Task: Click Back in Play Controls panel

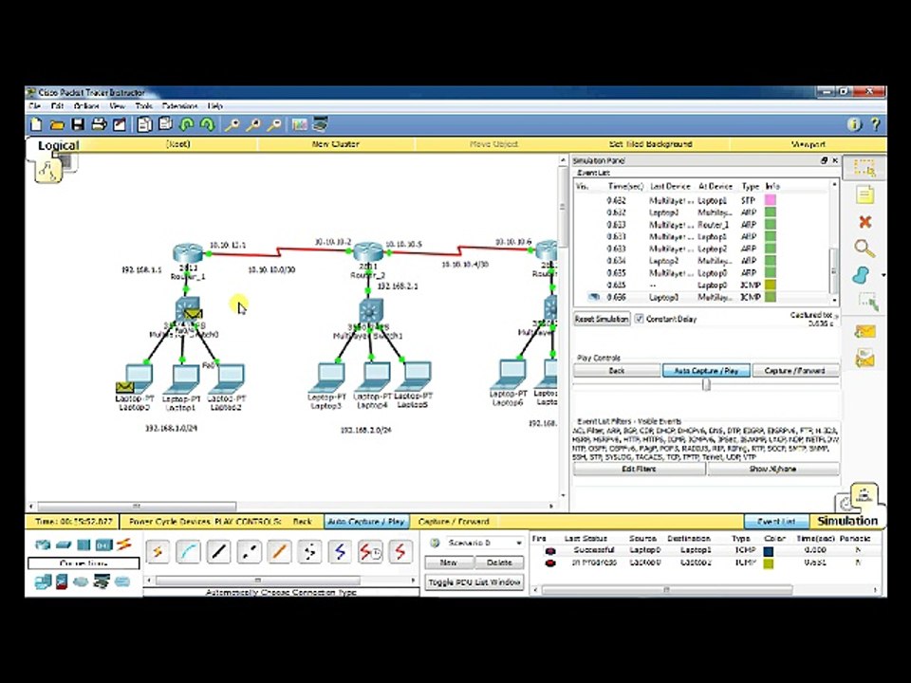Action: click(617, 371)
